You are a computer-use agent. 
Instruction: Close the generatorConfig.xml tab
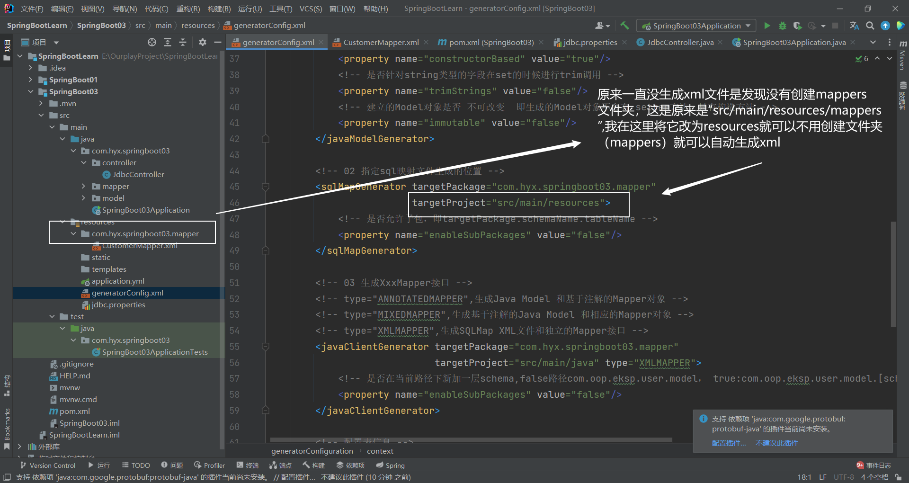pyautogui.click(x=321, y=42)
